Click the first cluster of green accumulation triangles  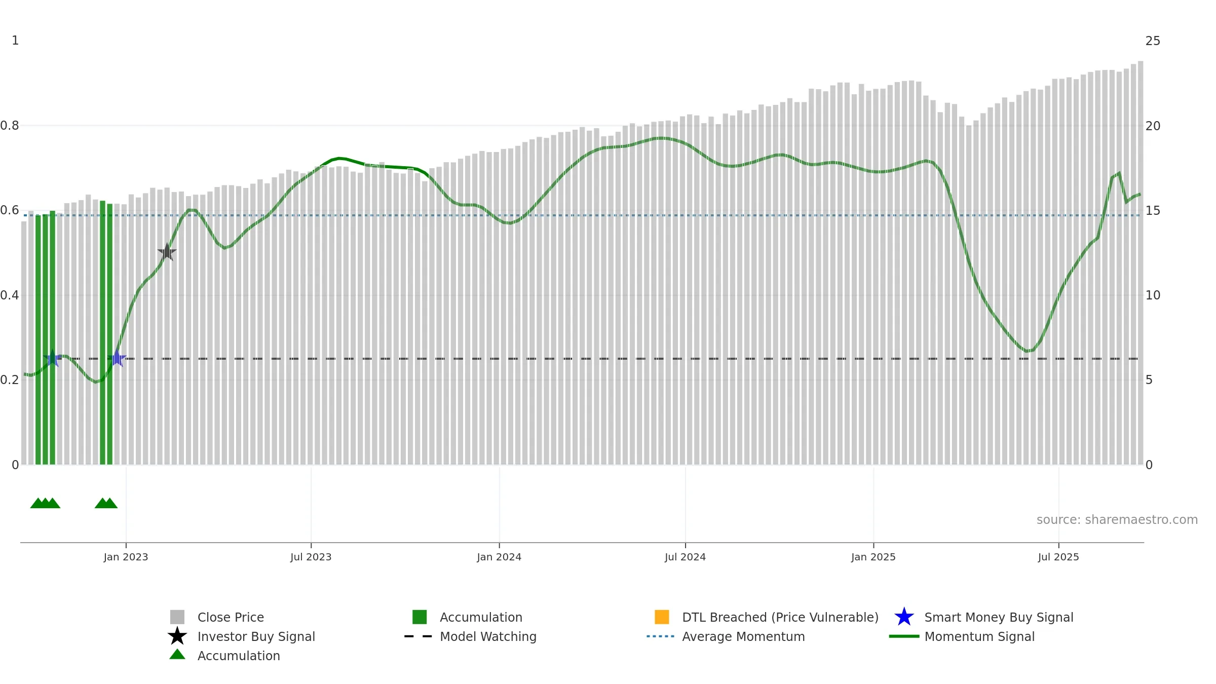pyautogui.click(x=45, y=503)
